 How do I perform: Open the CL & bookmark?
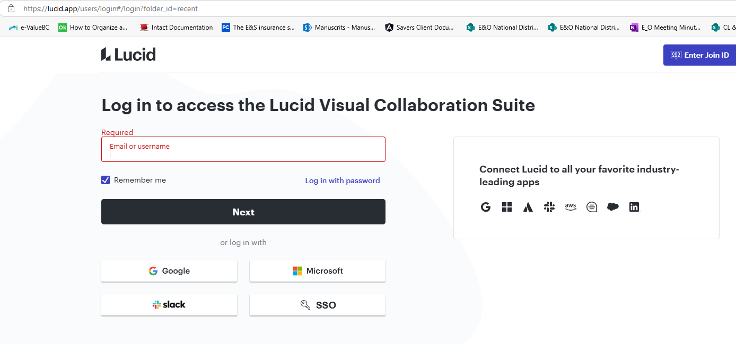click(724, 28)
